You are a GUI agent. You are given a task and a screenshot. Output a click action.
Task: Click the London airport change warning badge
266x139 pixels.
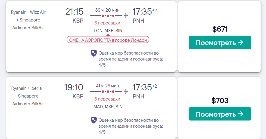(x=108, y=40)
